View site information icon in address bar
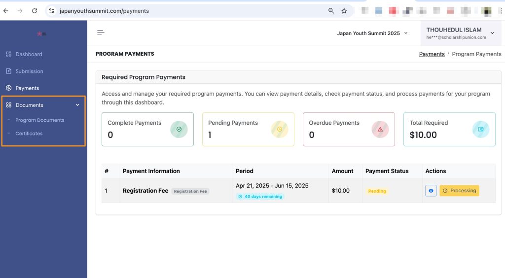 coord(51,11)
